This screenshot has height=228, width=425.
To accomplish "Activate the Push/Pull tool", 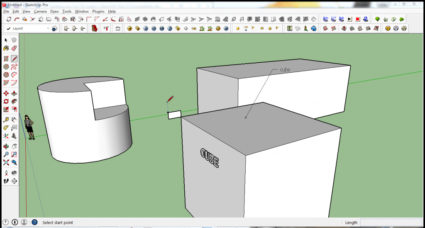I will [x=14, y=93].
